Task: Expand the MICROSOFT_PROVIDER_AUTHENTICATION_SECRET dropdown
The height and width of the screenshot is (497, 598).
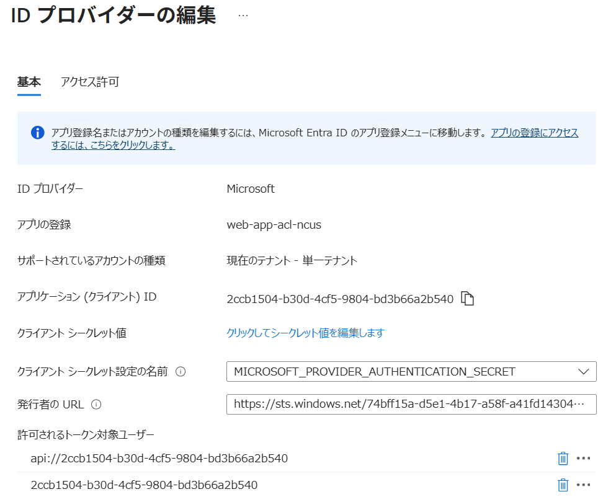Action: (x=411, y=372)
